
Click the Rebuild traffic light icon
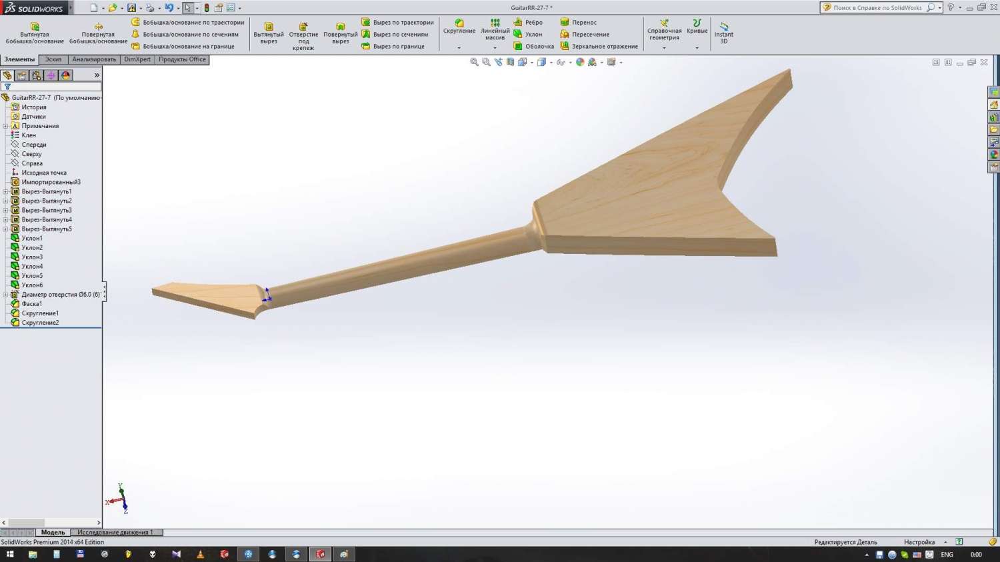[207, 8]
